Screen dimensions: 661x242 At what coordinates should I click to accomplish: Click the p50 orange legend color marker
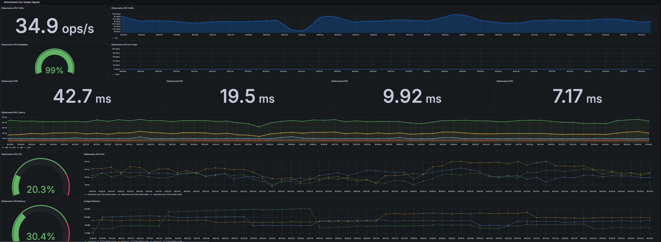tap(26, 148)
